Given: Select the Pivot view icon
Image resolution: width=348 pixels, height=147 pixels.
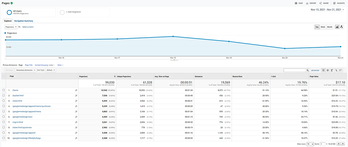Looking at the screenshot, I should [x=341, y=70].
